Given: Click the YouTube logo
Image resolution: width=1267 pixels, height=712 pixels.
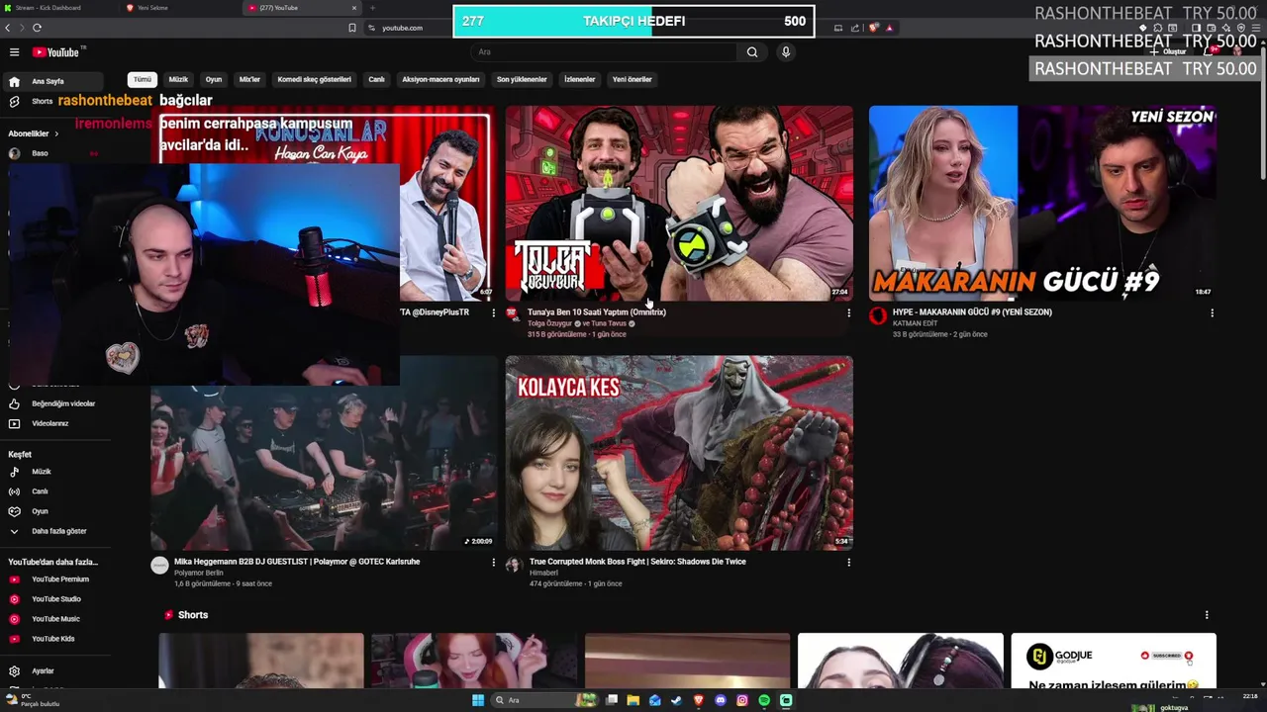Looking at the screenshot, I should pos(55,52).
